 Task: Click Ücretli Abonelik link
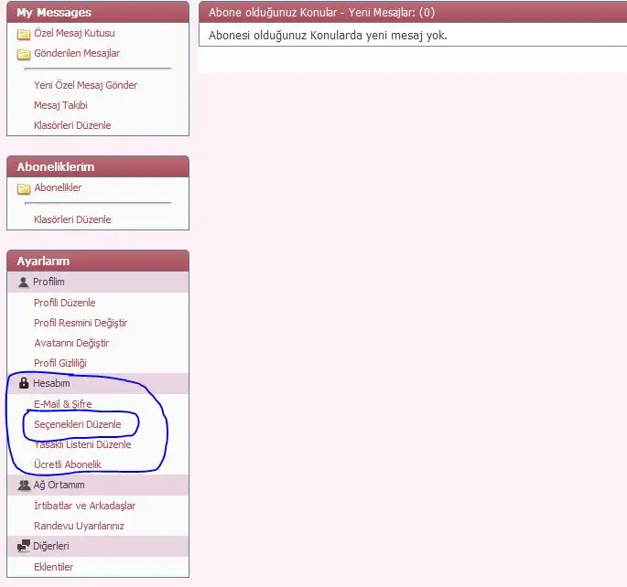68,464
